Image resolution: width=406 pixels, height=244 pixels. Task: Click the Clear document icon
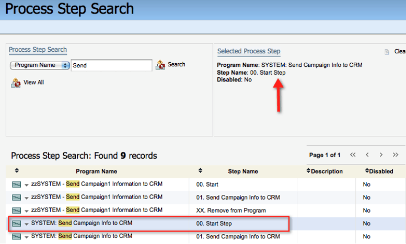pyautogui.click(x=387, y=52)
